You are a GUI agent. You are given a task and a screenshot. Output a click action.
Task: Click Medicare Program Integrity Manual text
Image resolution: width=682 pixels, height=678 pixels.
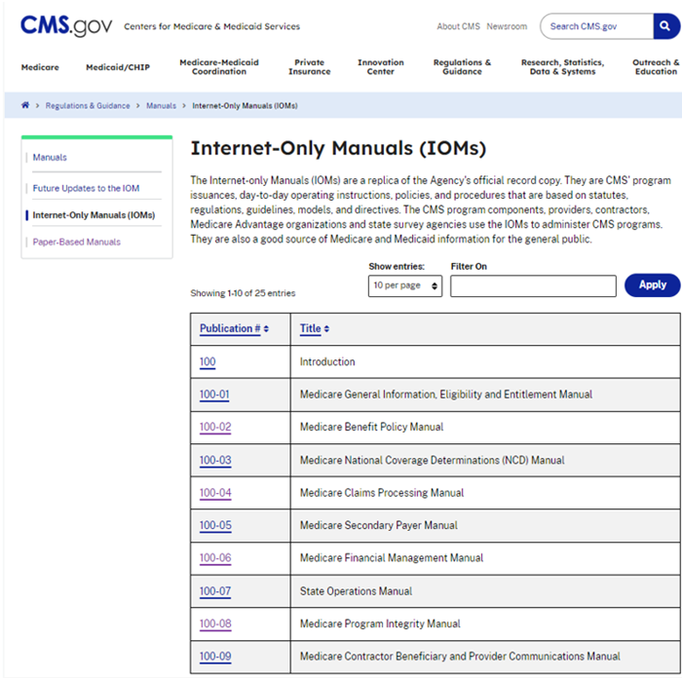pyautogui.click(x=380, y=624)
